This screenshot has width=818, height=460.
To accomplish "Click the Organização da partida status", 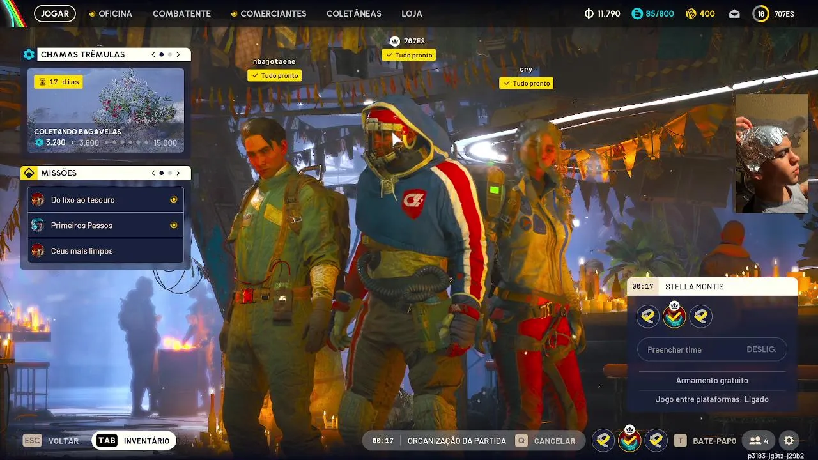I will pyautogui.click(x=456, y=441).
